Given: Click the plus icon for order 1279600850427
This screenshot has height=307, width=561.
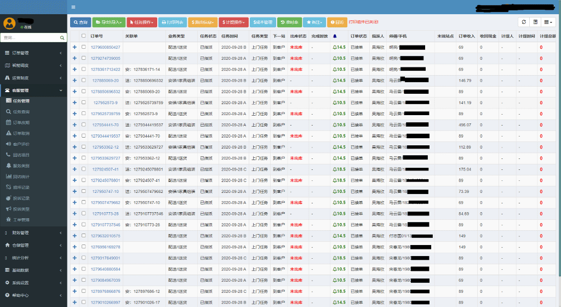Looking at the screenshot, I should 75,47.
